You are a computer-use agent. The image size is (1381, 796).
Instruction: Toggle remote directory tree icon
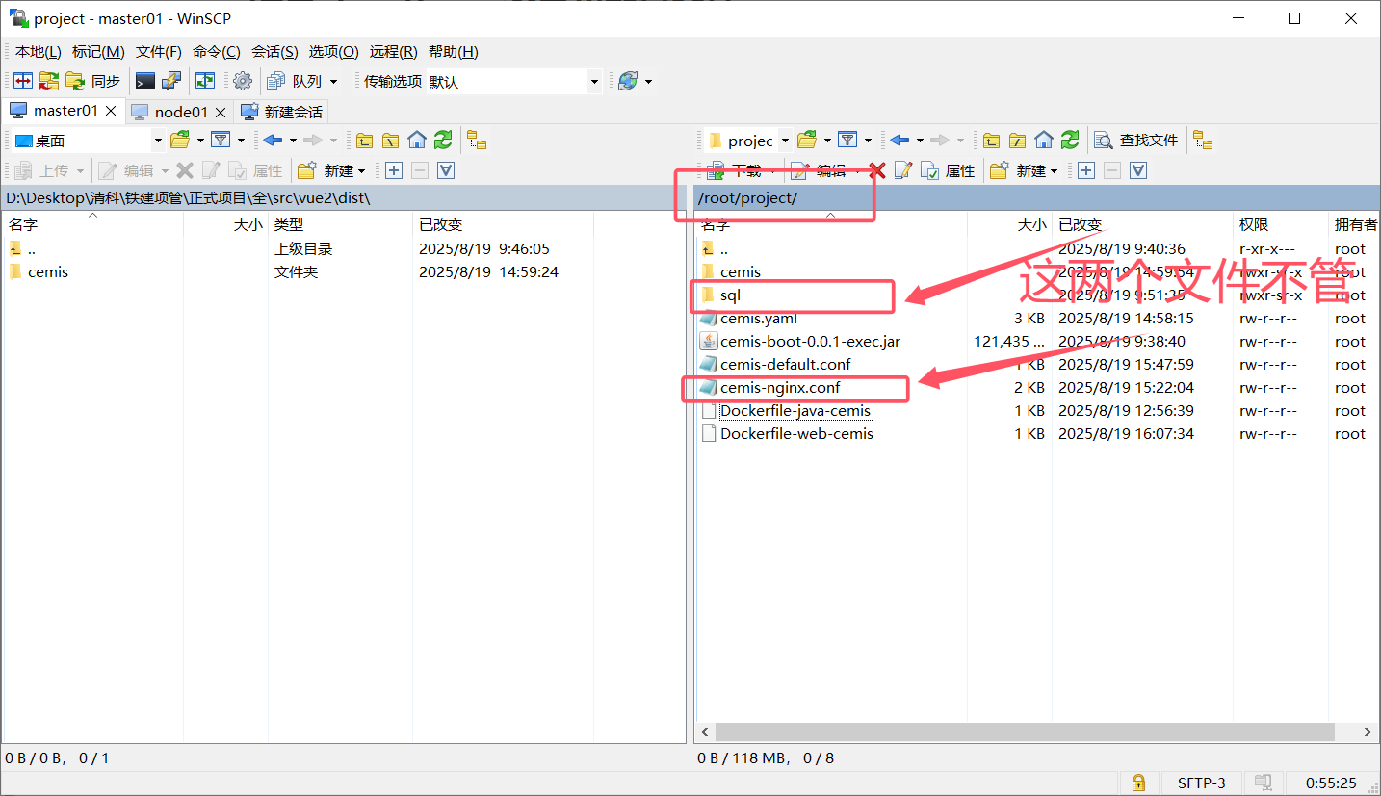1202,141
